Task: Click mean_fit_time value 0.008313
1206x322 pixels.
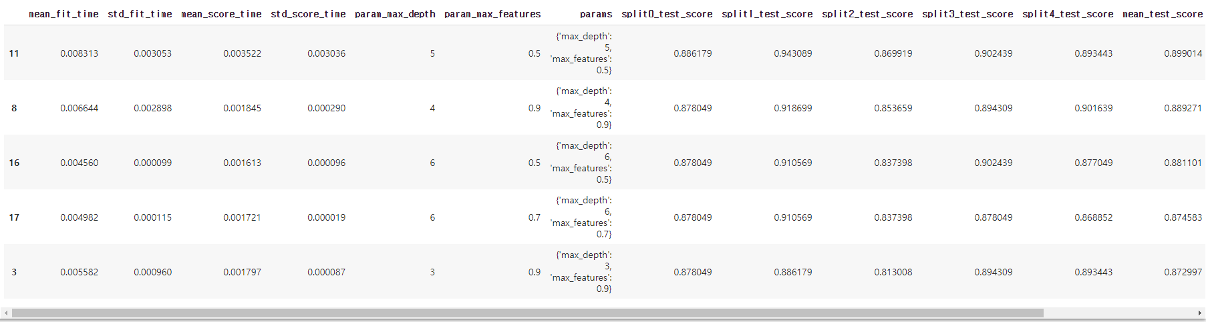Action: coord(79,53)
